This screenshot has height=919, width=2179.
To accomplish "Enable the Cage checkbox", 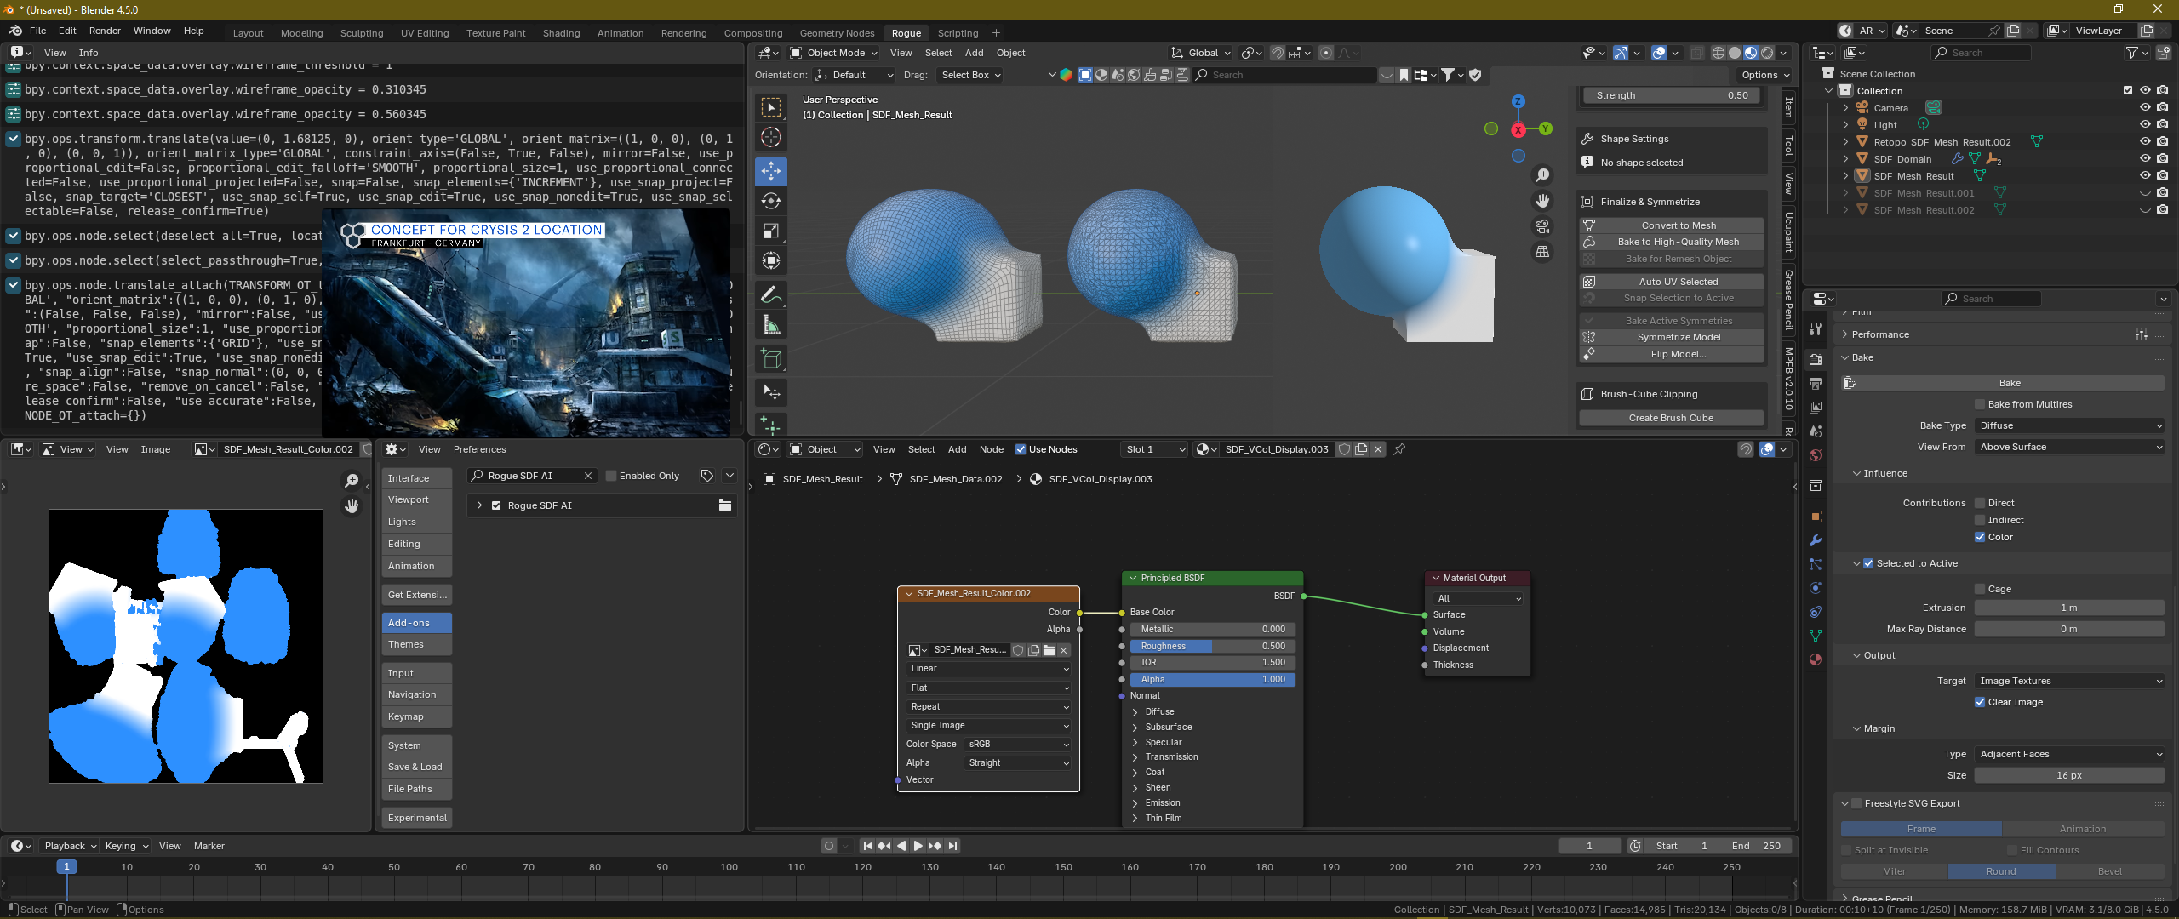I will coord(1980,589).
